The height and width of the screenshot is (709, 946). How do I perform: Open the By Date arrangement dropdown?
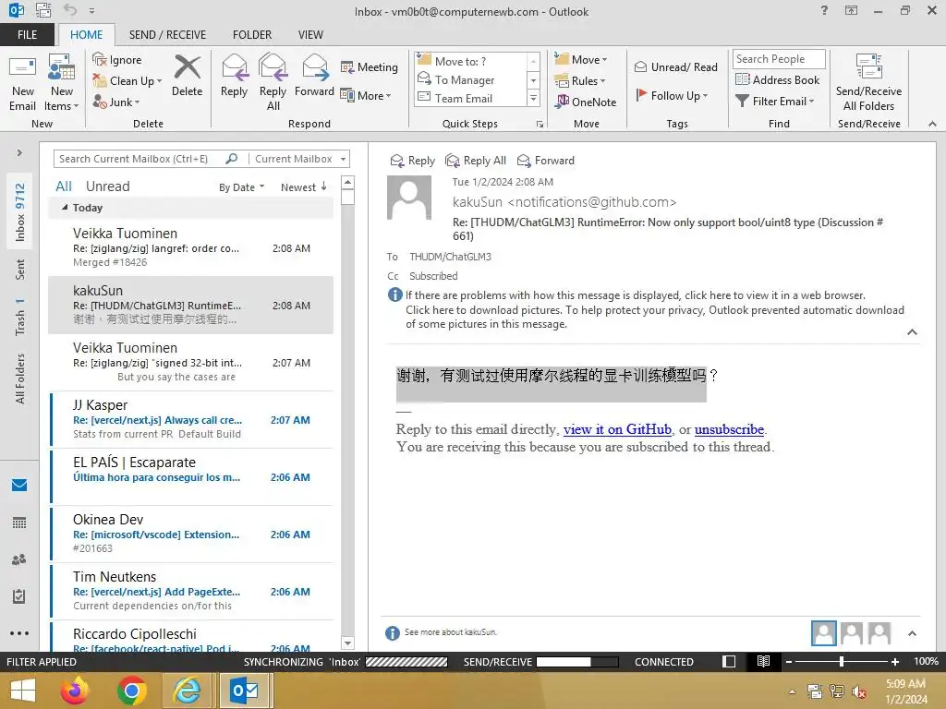point(241,187)
